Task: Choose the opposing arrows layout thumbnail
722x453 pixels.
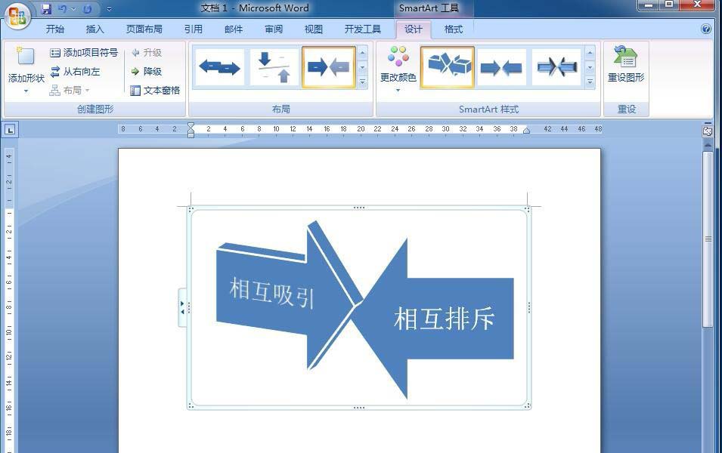Action: coord(220,67)
